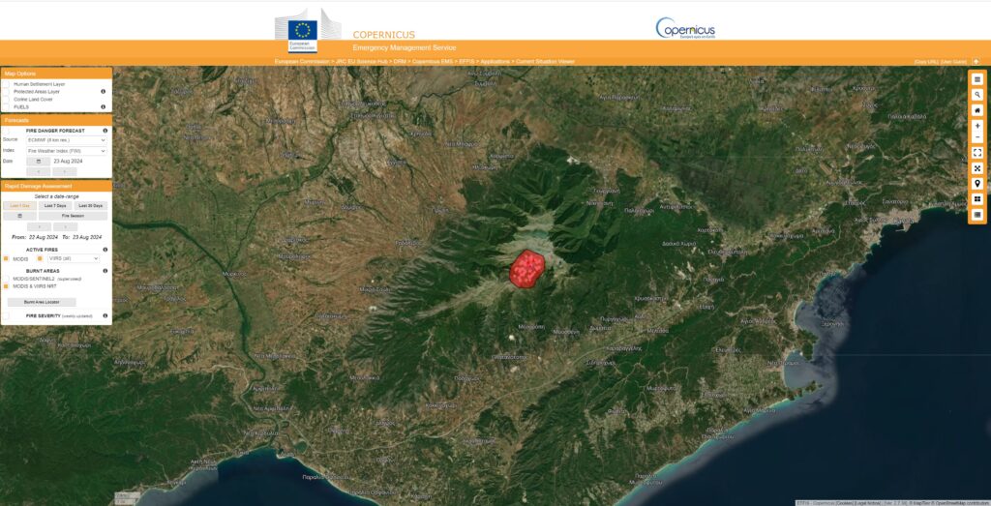Open the layers list icon in map toolbar
This screenshot has height=506, width=991.
click(x=976, y=79)
